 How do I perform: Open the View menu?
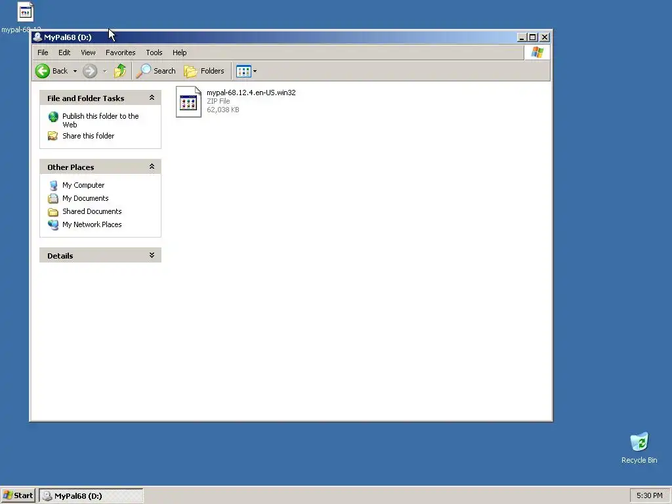[x=89, y=52]
